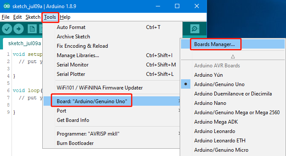Open Boards Manager... in submenu
The image size is (286, 156).
[x=233, y=44]
